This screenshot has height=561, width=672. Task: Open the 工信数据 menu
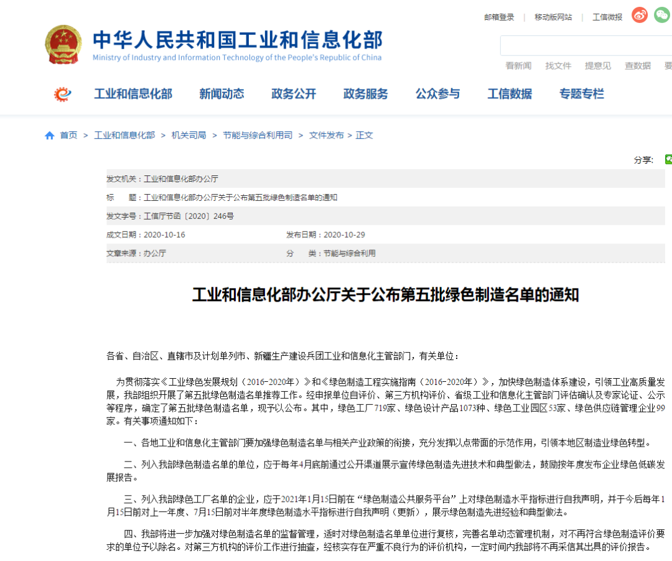pyautogui.click(x=510, y=94)
